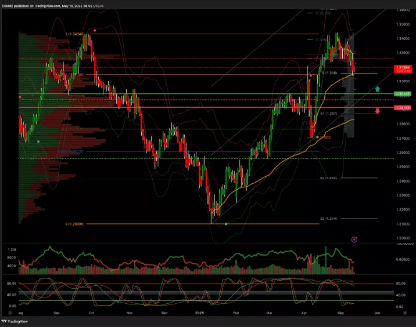
Task: Click the Fibonacci 0 (1.20899) level label
Action: click(76, 224)
